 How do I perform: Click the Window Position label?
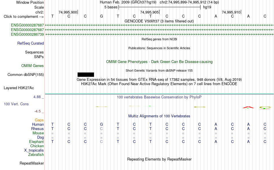(x=30, y=2)
